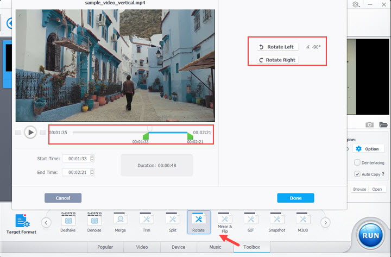The width and height of the screenshot is (391, 257).
Task: Cancel the rotate dialog
Action: click(63, 198)
